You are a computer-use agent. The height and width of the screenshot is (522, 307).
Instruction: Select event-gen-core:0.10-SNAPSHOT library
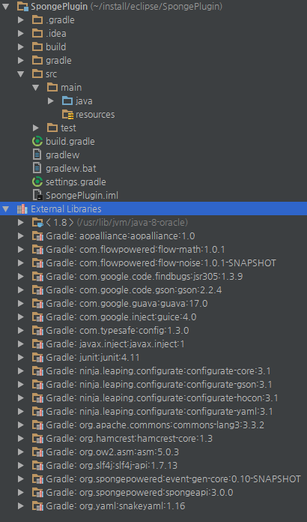coord(153,479)
